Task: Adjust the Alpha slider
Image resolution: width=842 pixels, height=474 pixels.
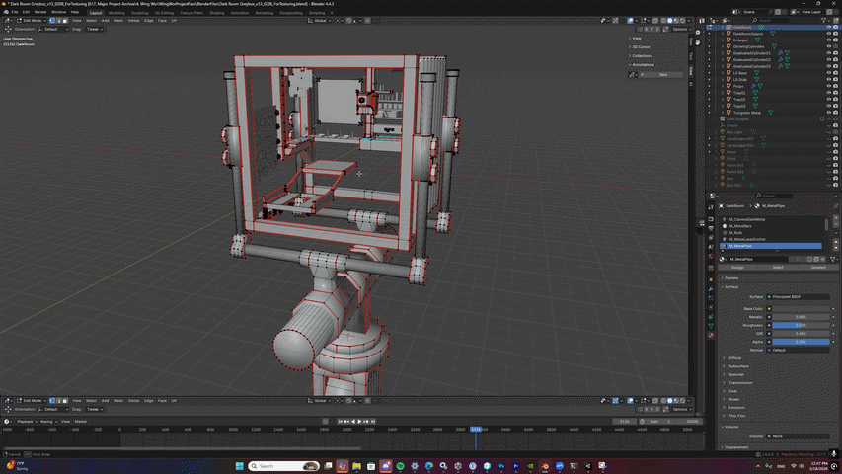Action: (x=801, y=342)
